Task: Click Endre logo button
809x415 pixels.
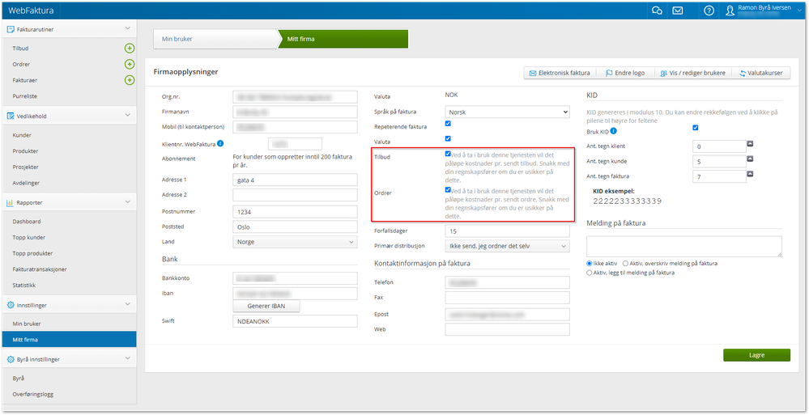Action: [x=625, y=73]
